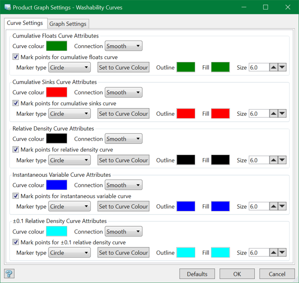Toggle mark points for instantaneous variable curve
299x283 pixels.
pyautogui.click(x=16, y=196)
